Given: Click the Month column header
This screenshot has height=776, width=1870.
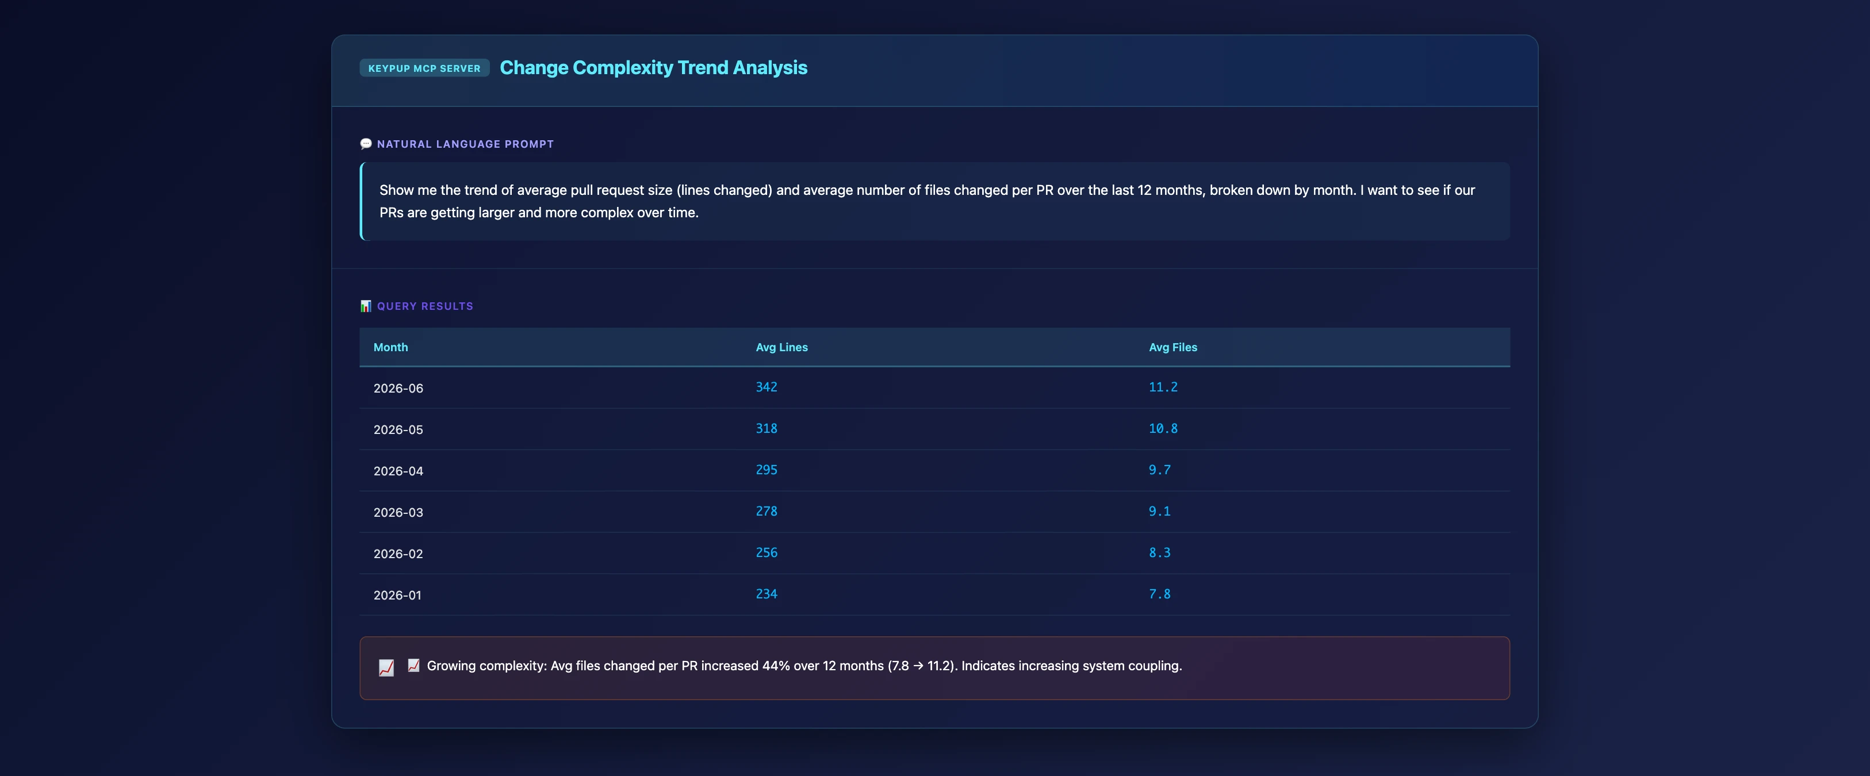Looking at the screenshot, I should point(390,347).
